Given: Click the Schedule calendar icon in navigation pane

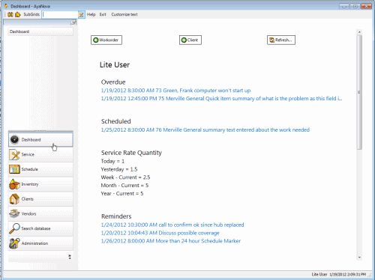Looking at the screenshot, I should [14, 169].
